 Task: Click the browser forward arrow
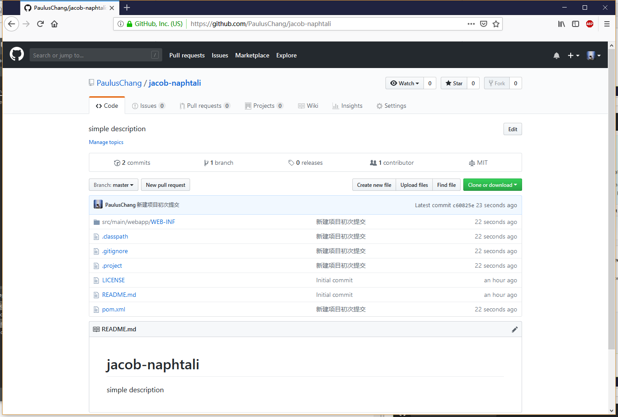tap(26, 24)
